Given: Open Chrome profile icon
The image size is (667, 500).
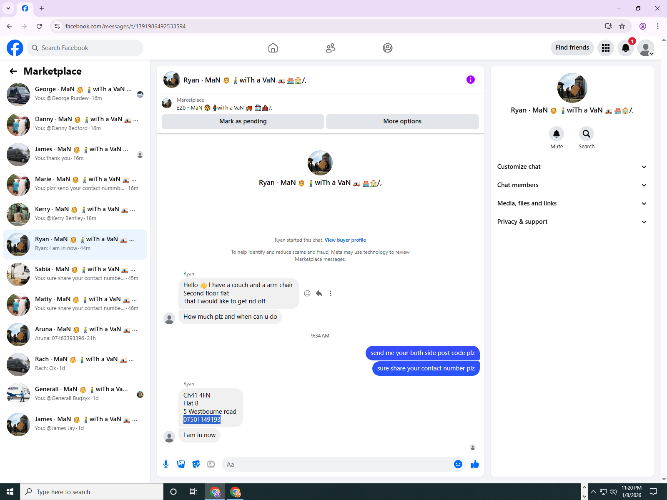Looking at the screenshot, I should click(643, 26).
